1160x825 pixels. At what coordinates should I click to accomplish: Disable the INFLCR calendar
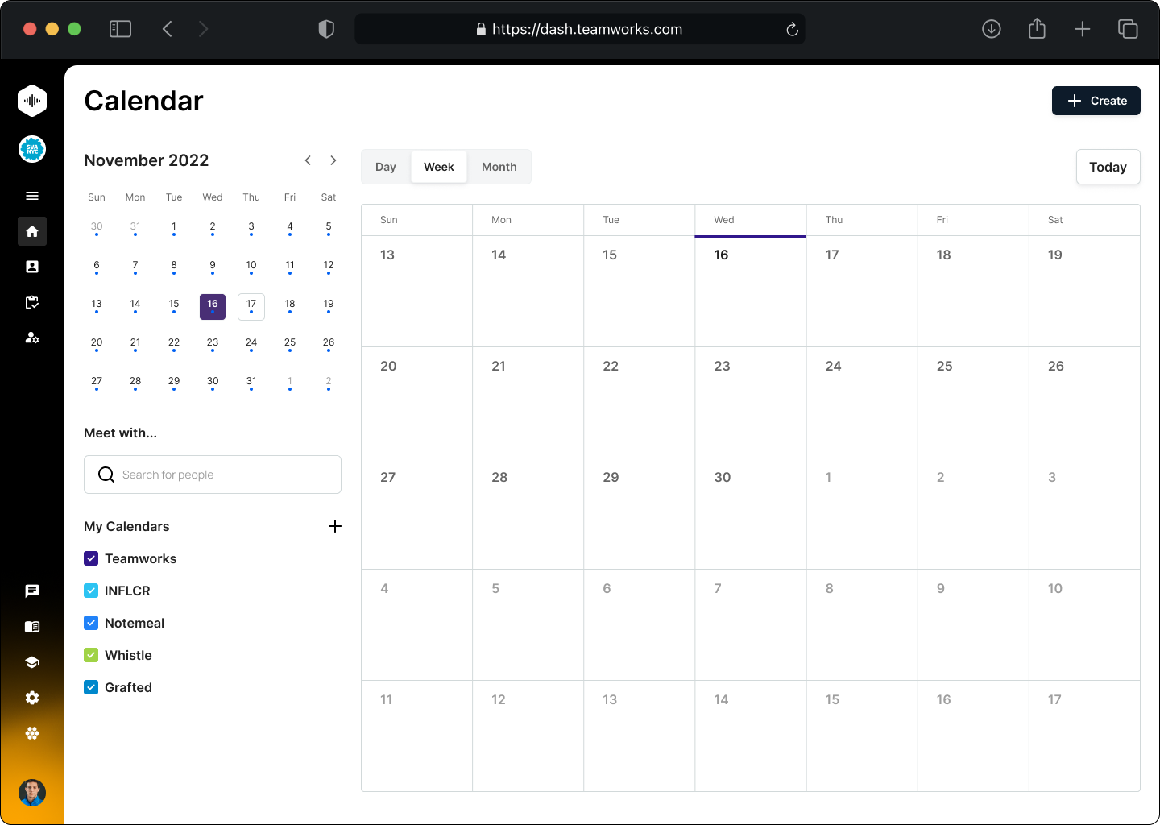point(91,591)
